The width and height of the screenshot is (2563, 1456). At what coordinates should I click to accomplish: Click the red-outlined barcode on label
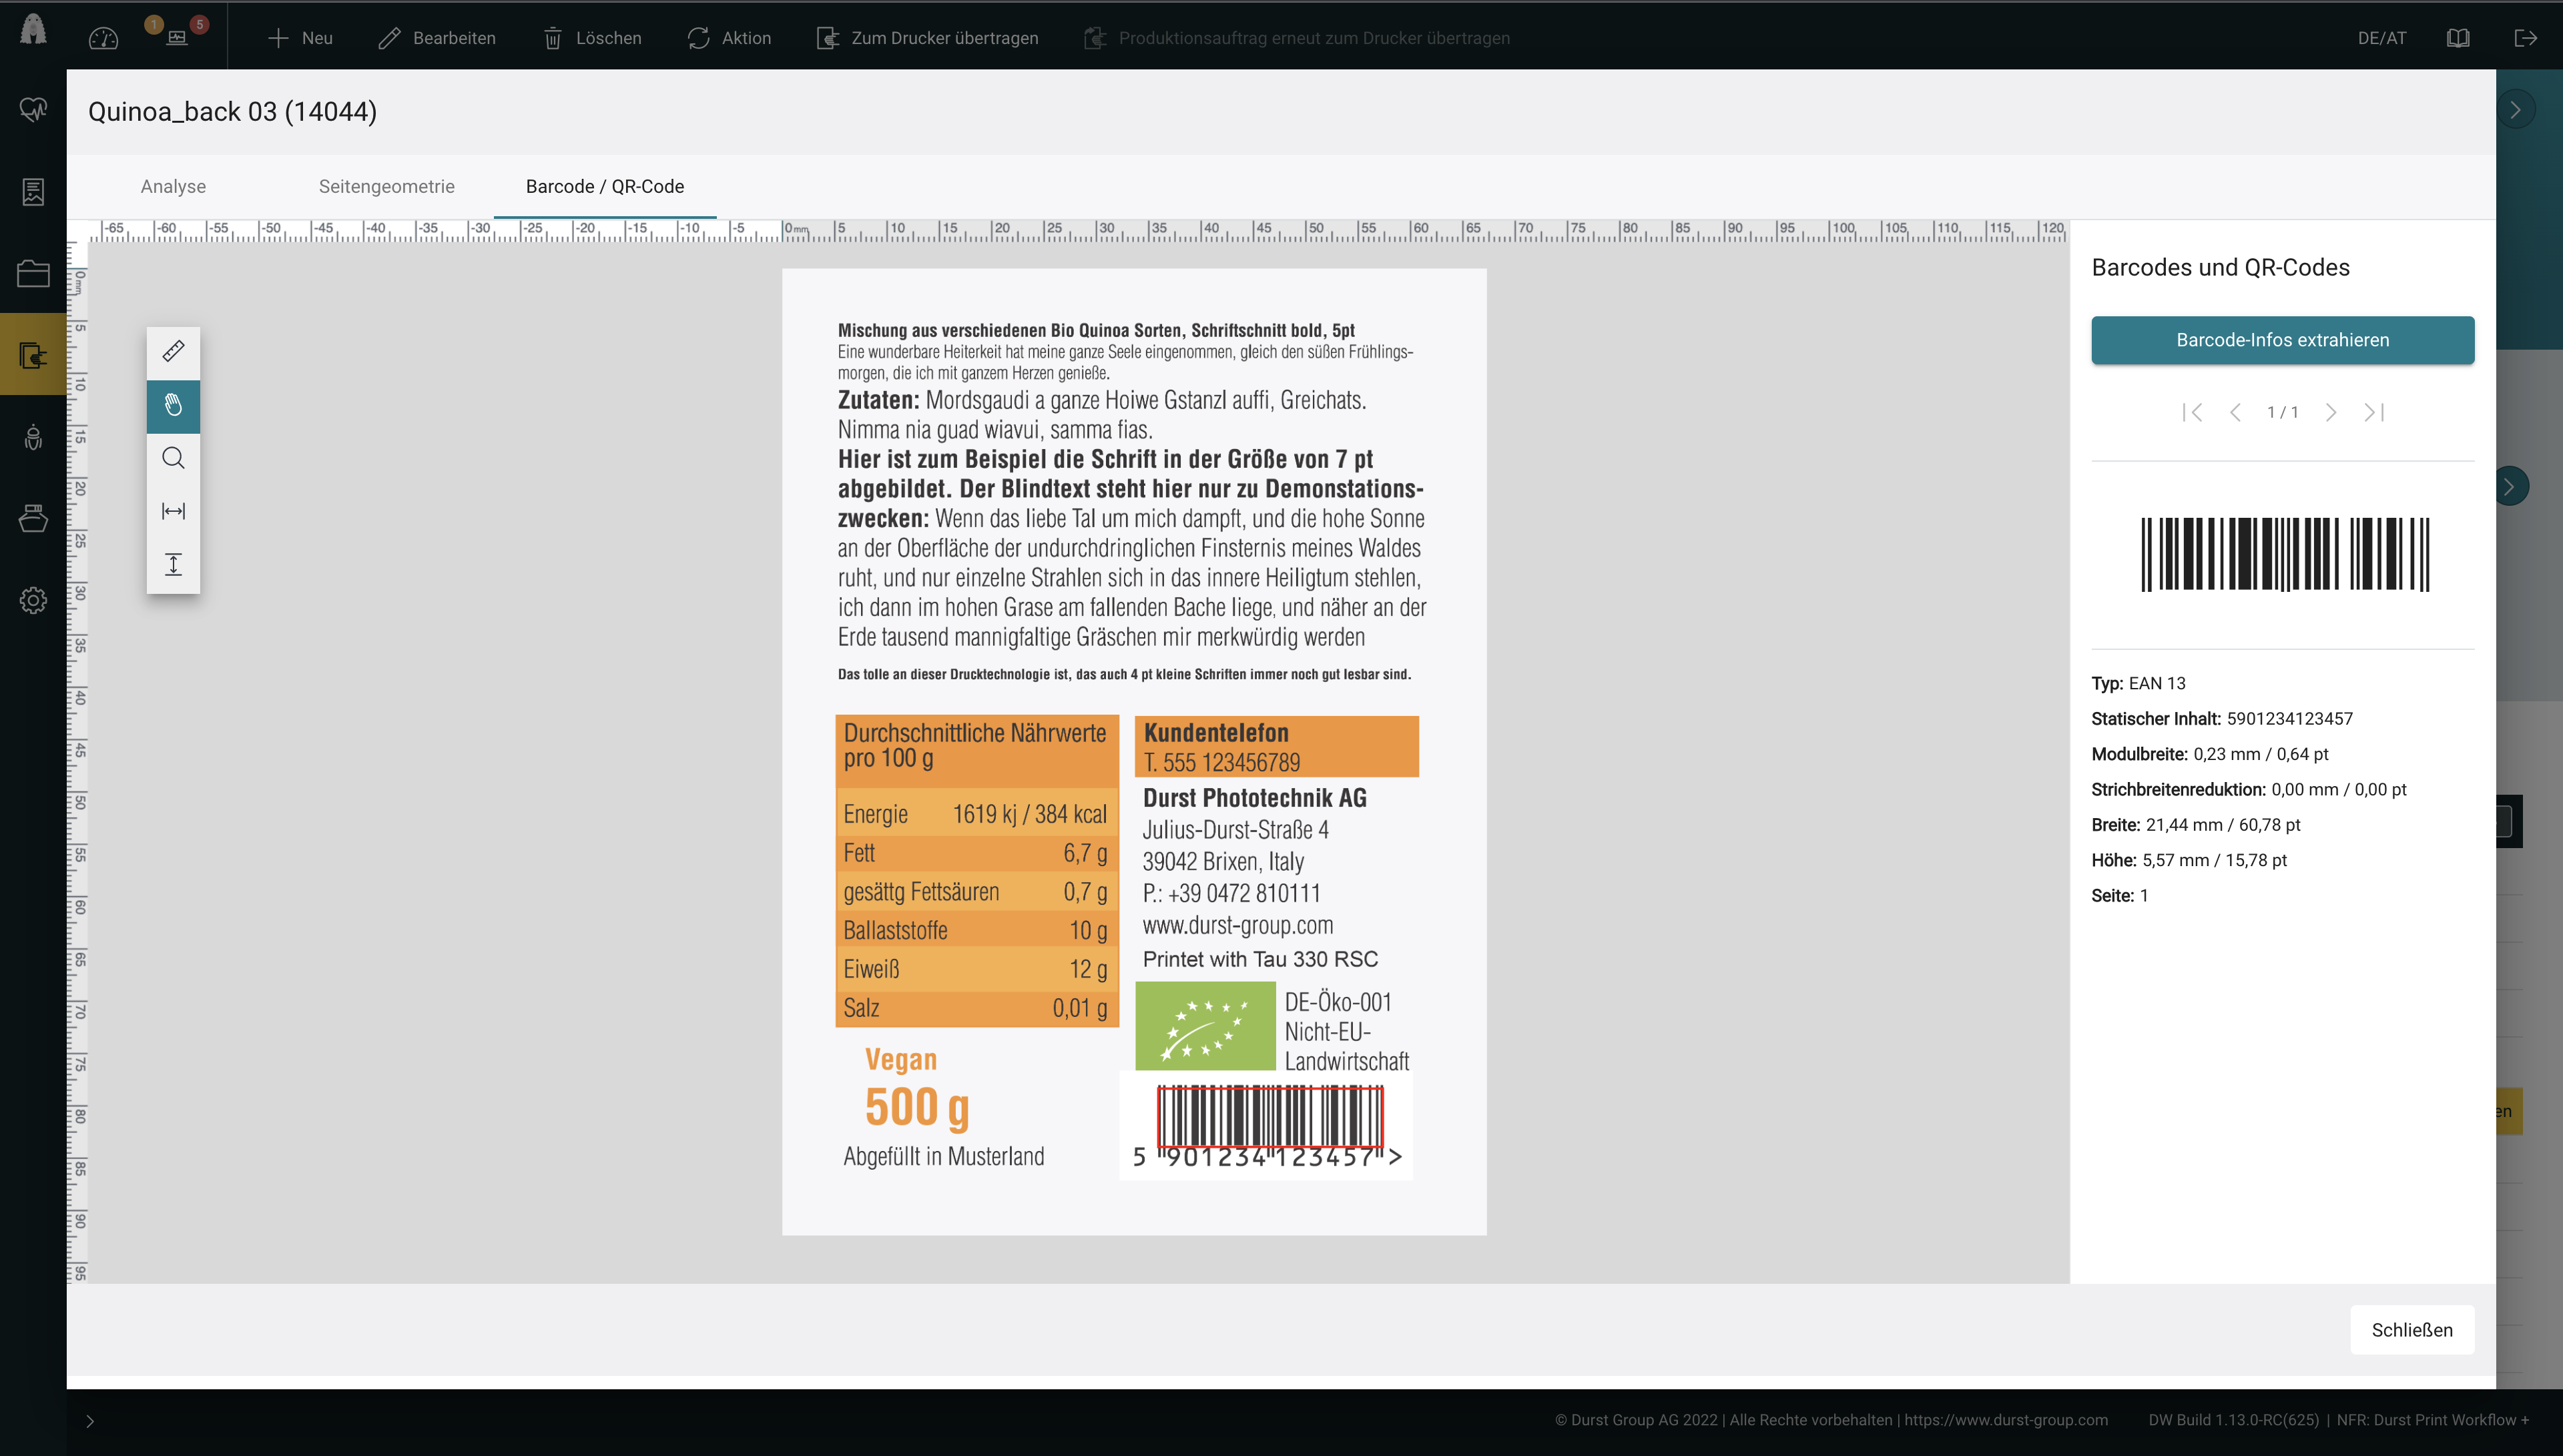click(1270, 1116)
